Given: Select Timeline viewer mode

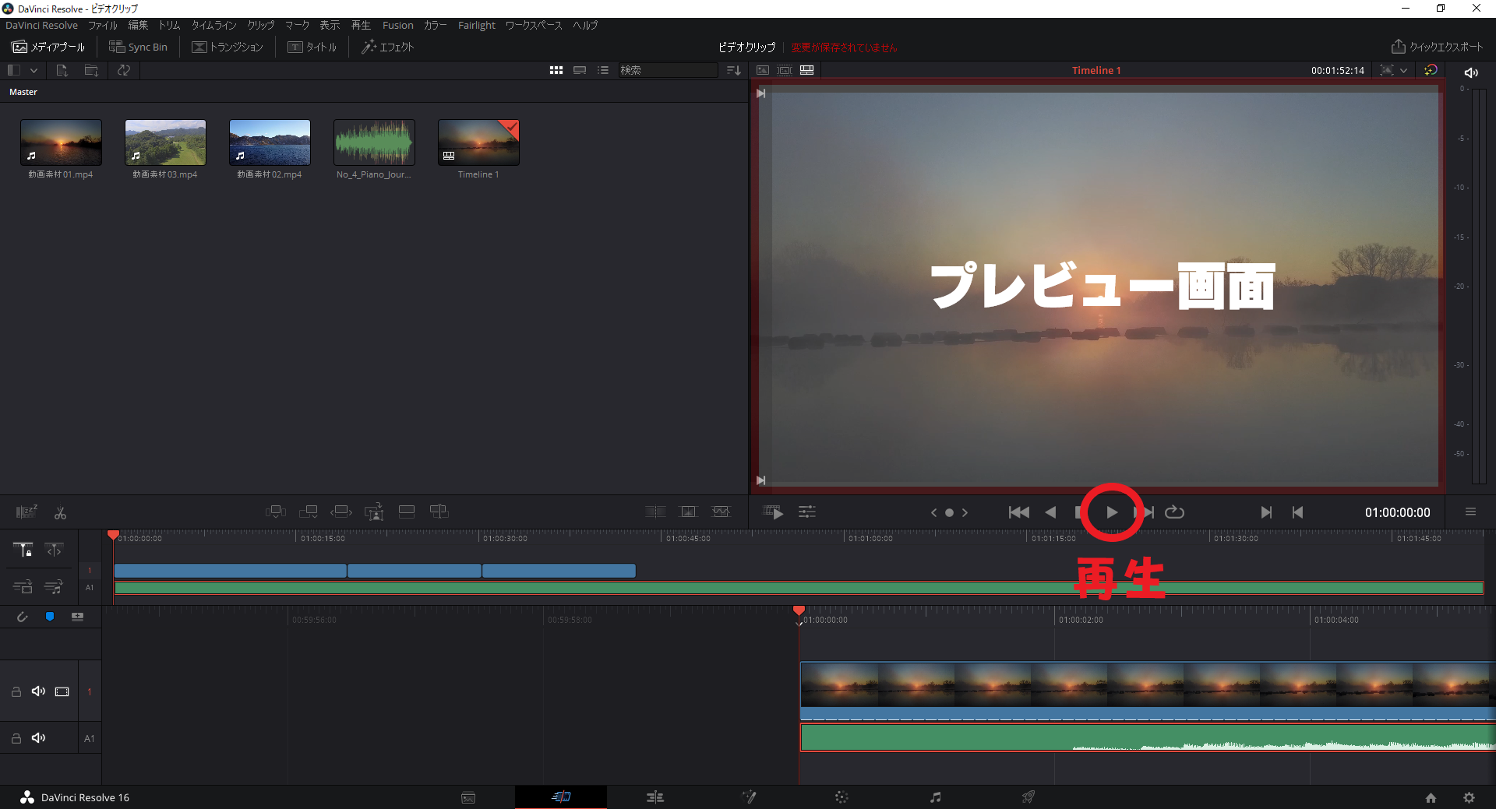Looking at the screenshot, I should [807, 70].
